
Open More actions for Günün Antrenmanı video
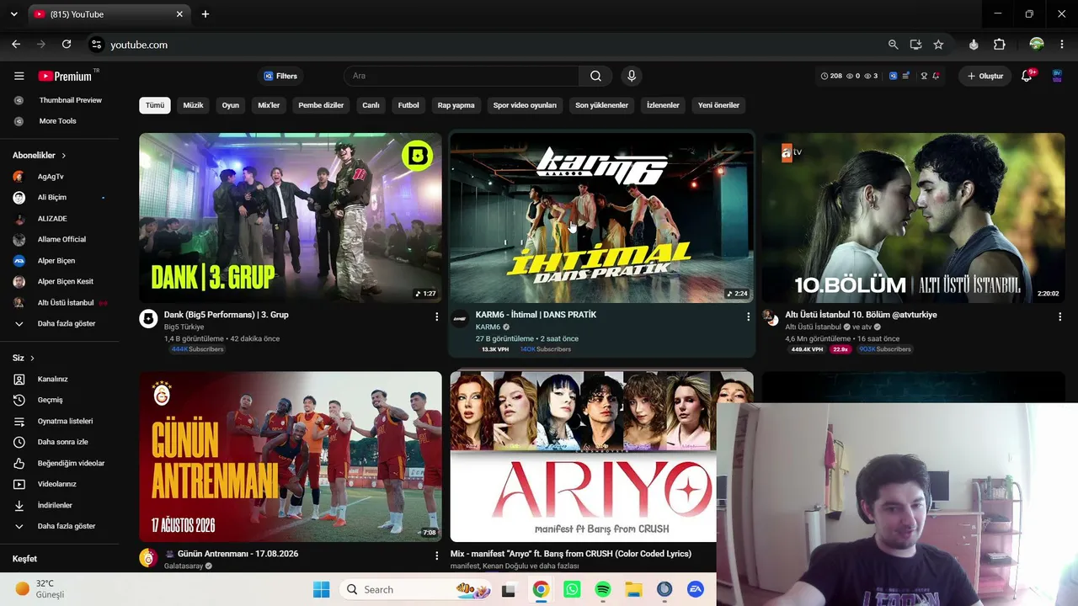(x=436, y=555)
